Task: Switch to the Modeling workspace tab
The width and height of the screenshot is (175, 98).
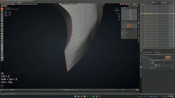Action: [x=24, y=2]
